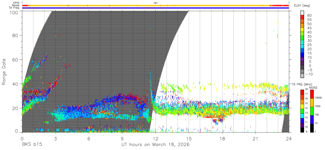Screen dimensions: 325x150
Task: Select the white top segment of the elevation colorbar
Action: [302, 13]
